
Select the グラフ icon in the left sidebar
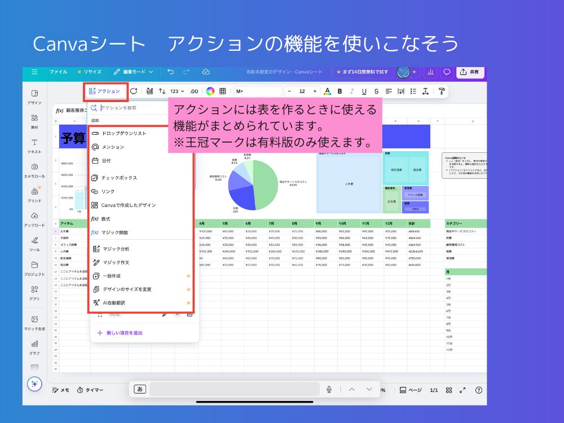pyautogui.click(x=34, y=347)
